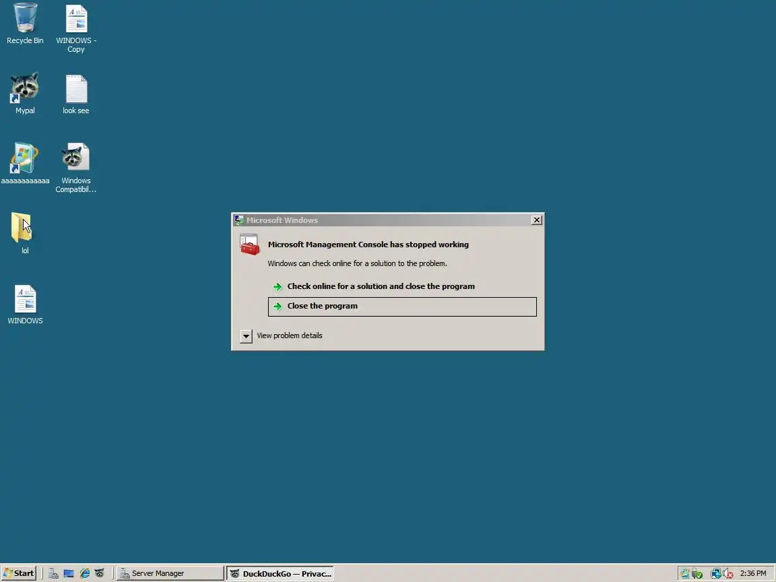This screenshot has height=582, width=776.
Task: Switch to DuckDuckGo taskbar button
Action: pos(280,573)
